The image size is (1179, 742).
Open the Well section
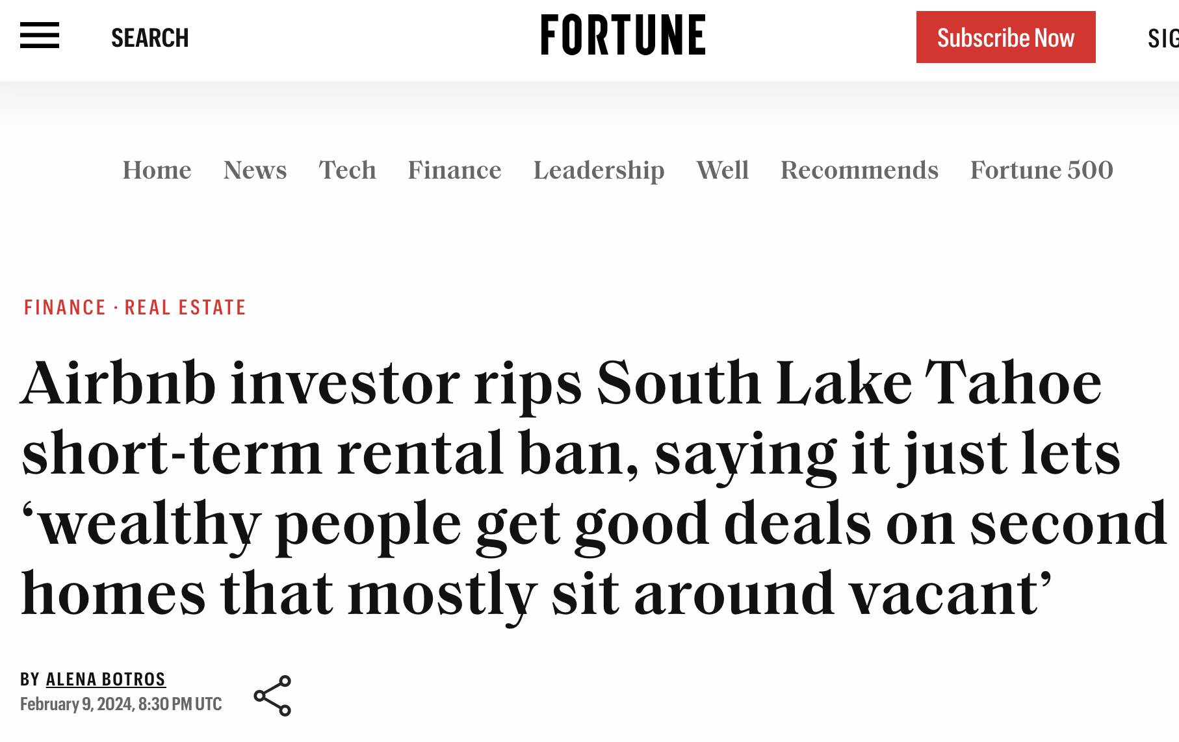pyautogui.click(x=722, y=170)
